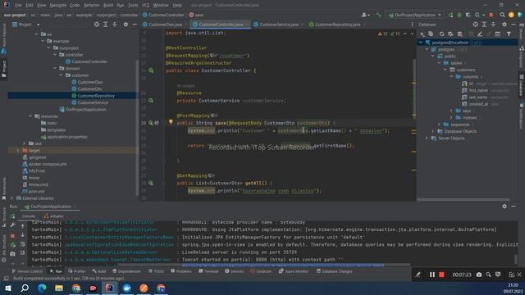Select opened file icon in Project panel
The width and height of the screenshot is (525, 295).
[x=97, y=25]
